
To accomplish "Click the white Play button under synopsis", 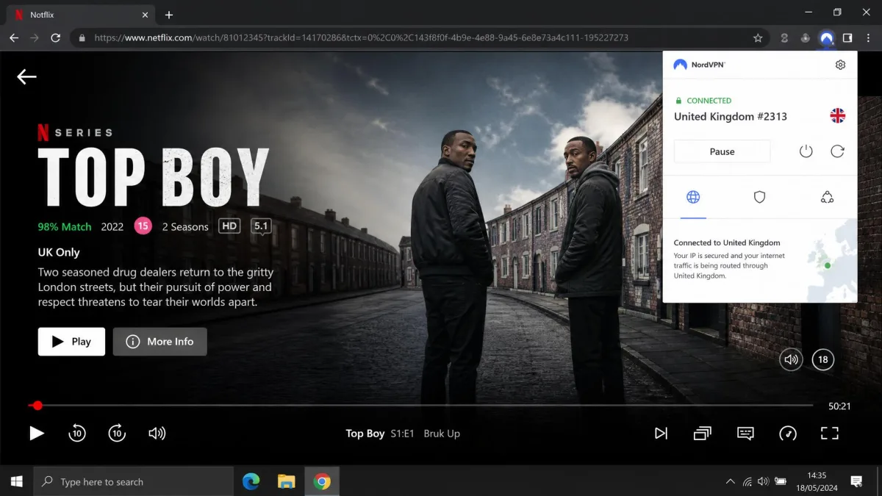I will (x=71, y=342).
